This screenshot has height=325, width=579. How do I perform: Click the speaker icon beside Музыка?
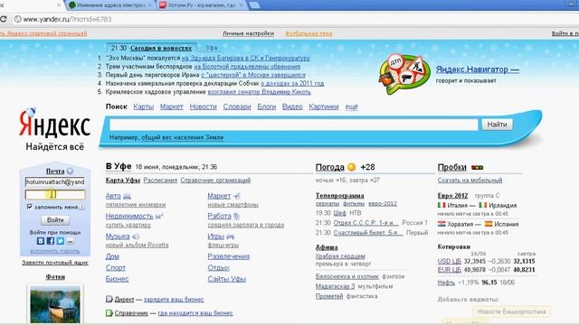[x=136, y=237]
